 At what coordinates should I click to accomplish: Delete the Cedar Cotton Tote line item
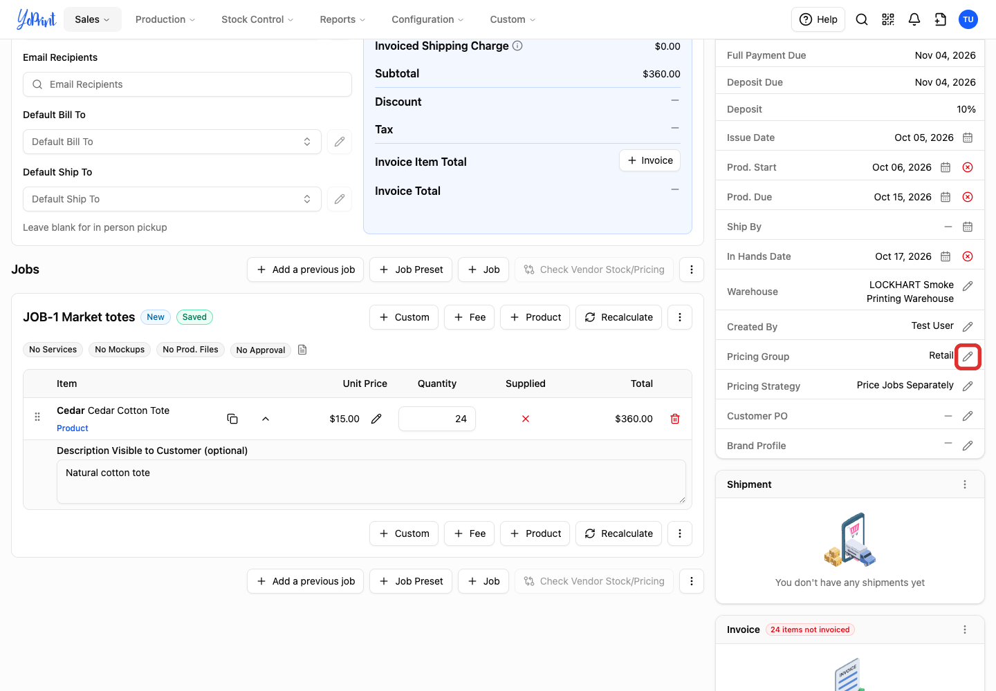coord(675,419)
